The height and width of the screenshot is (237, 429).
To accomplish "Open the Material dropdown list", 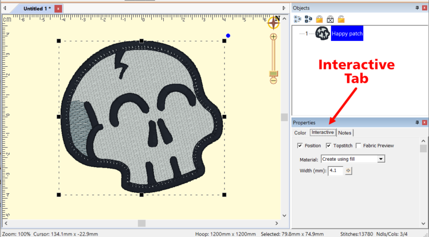I will coord(381,159).
